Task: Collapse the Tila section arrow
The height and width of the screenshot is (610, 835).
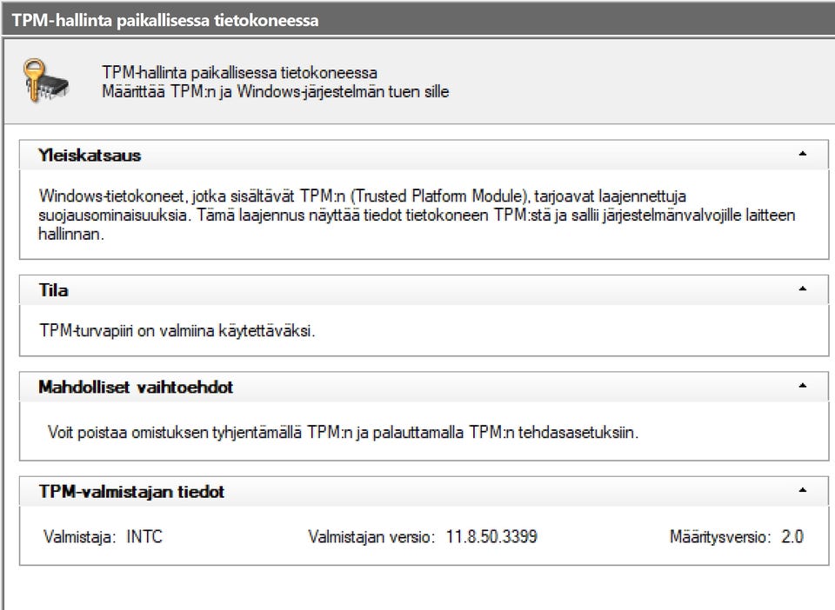Action: click(x=802, y=289)
